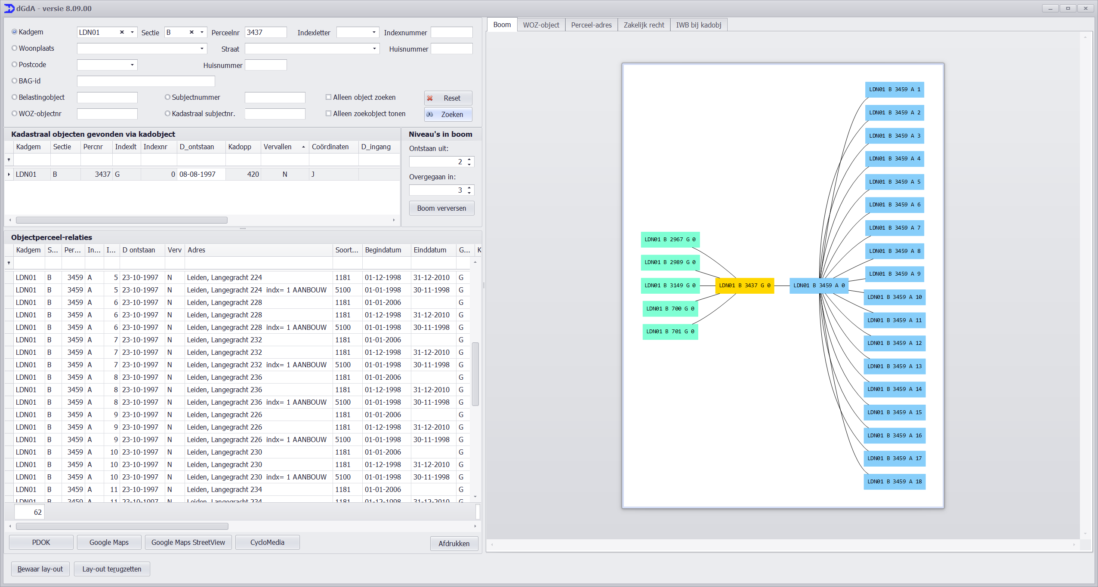Click the green LDN01 B 2967 G 0 node
Screen dimensions: 1098x587
coord(670,240)
